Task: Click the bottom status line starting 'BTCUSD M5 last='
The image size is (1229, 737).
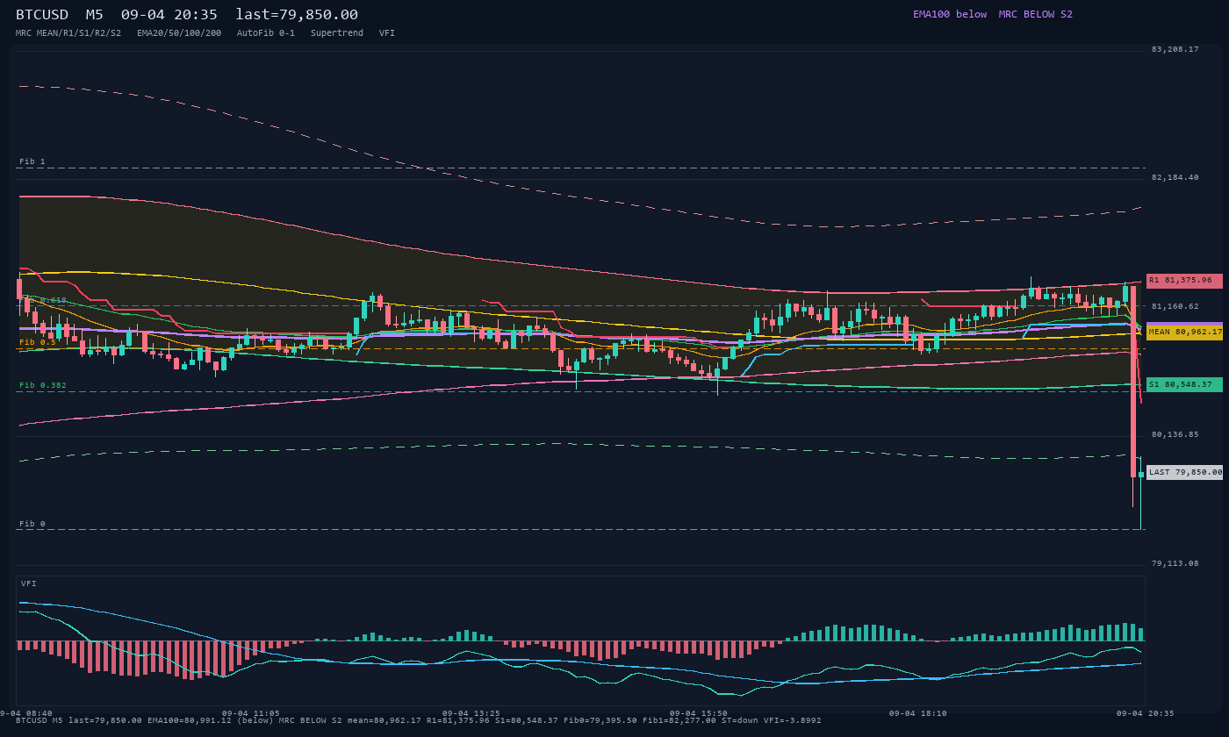Action: [x=419, y=721]
